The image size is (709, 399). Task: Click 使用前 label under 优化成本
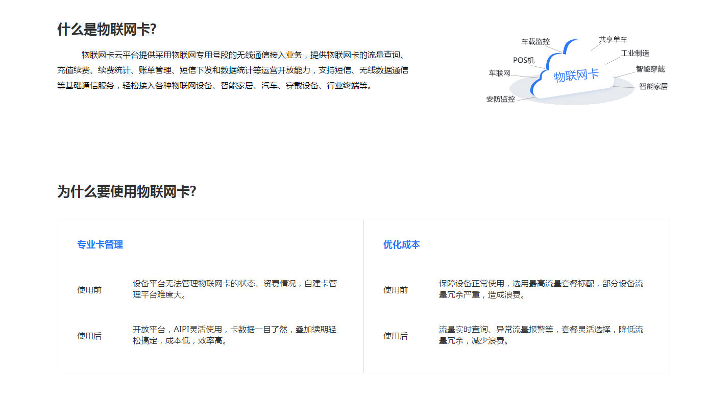[x=396, y=290]
